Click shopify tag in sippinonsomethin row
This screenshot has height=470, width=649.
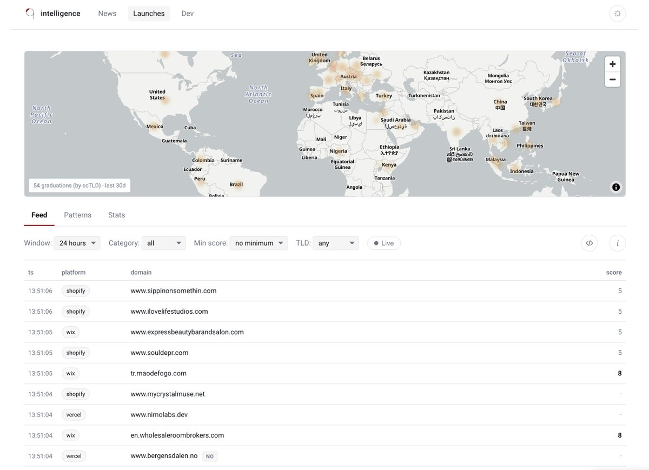(76, 291)
